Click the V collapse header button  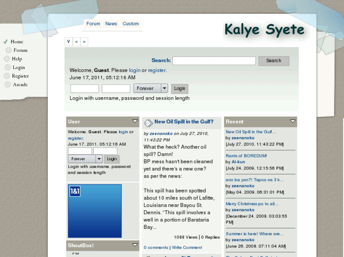coord(69,41)
